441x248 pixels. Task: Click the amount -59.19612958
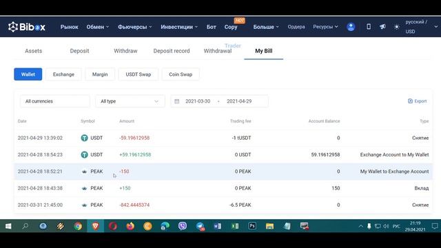(x=134, y=138)
